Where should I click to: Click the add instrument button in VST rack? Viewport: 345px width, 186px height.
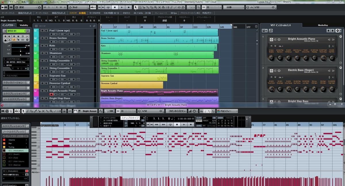tap(264, 31)
